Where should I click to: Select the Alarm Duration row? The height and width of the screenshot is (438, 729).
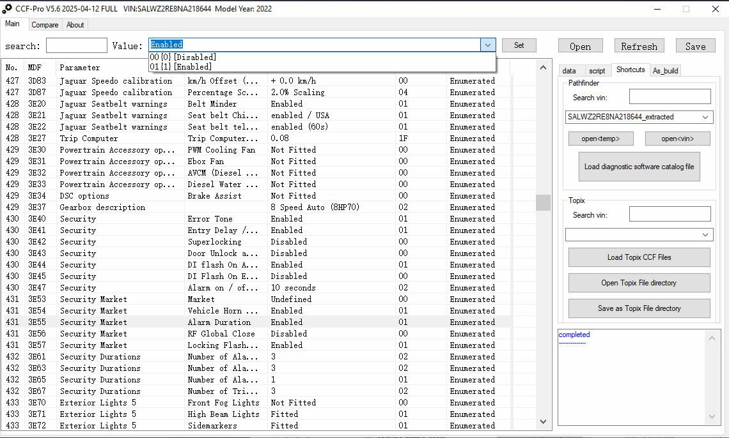point(256,322)
